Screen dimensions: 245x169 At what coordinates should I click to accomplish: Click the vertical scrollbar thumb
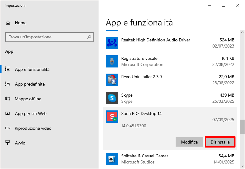click(242, 127)
